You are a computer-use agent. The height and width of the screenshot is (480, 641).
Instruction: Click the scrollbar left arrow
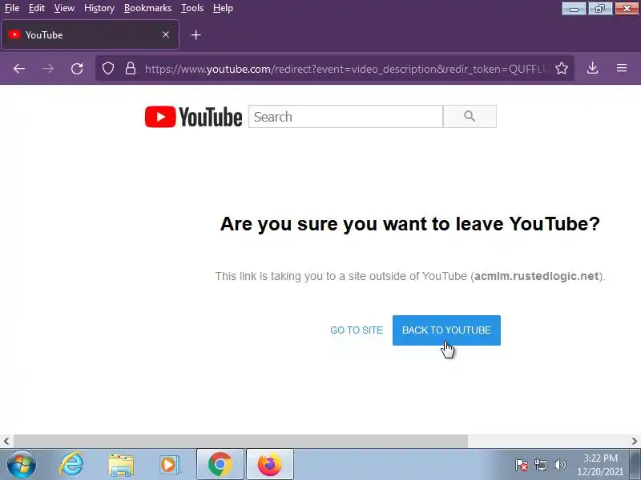[x=6, y=442]
